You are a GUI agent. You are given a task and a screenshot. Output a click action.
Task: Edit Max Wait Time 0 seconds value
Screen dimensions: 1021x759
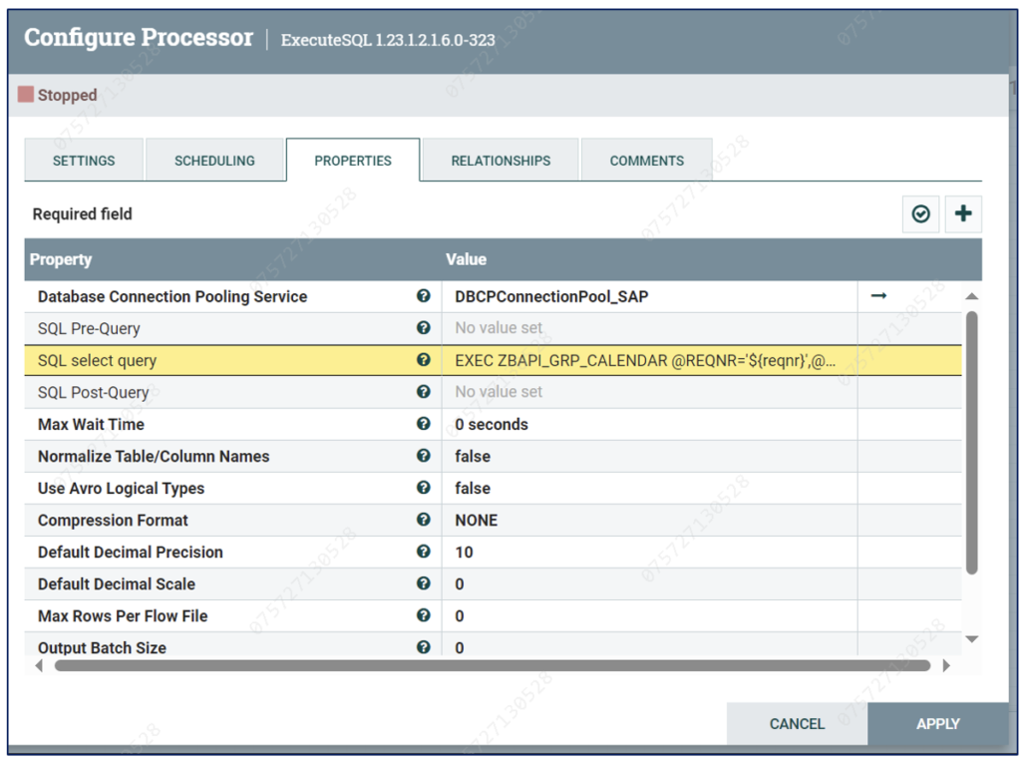point(649,424)
